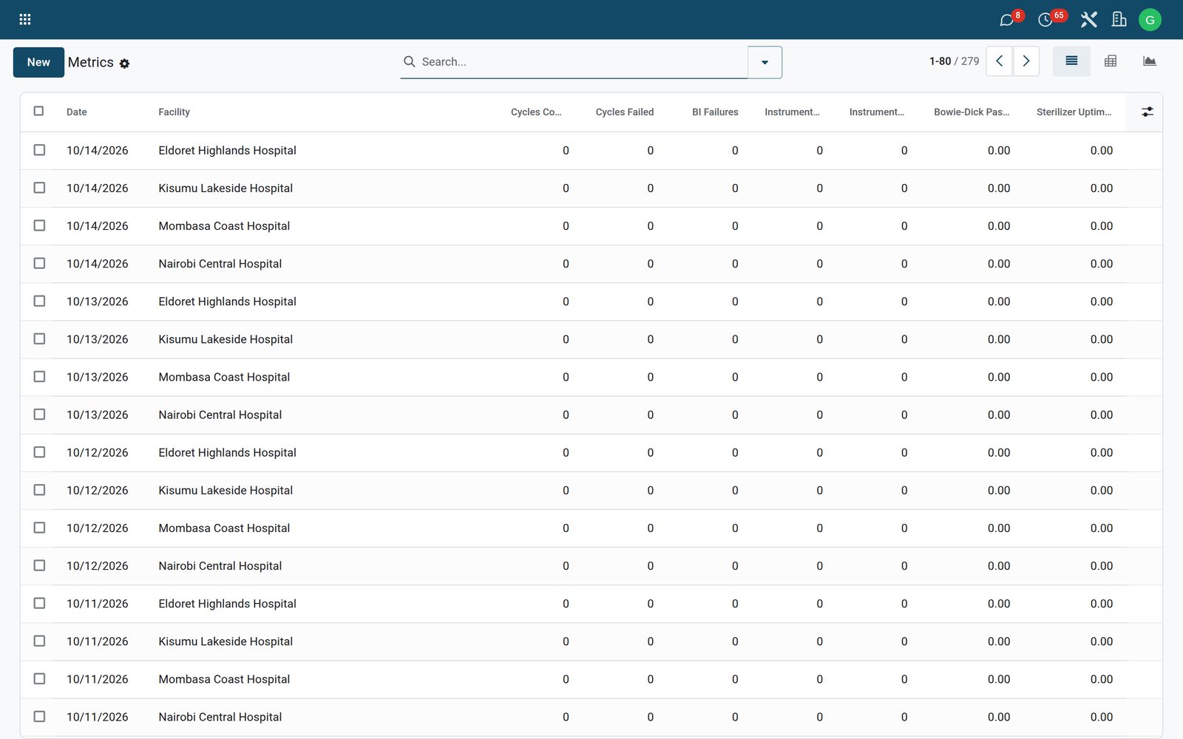Switch to graph view

coord(1149,61)
